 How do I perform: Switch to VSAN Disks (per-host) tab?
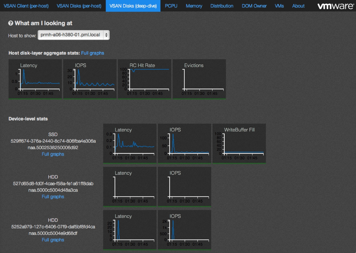pos(79,6)
